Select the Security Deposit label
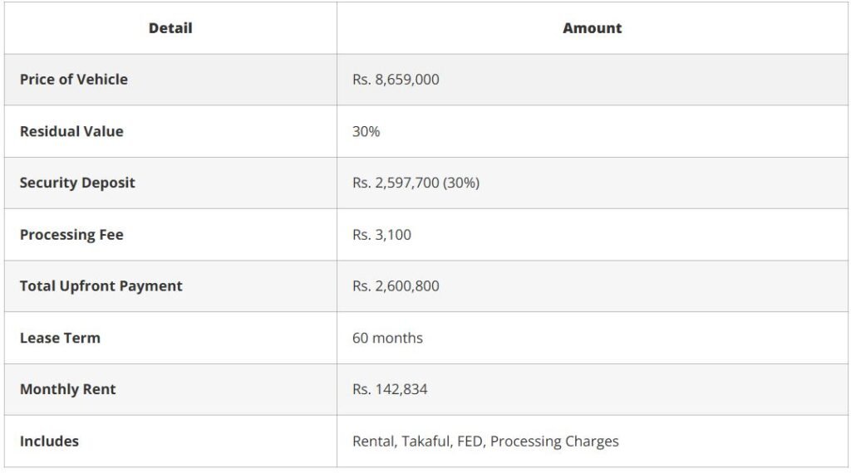This screenshot has width=851, height=473. [77, 183]
